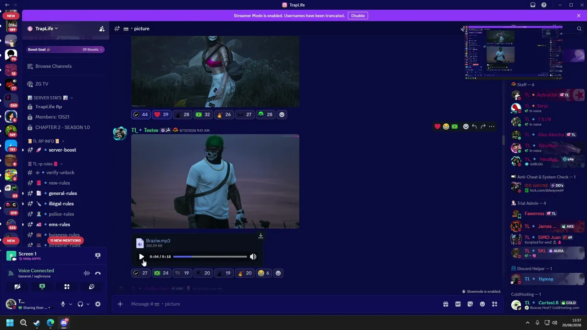
Task: Toggle screen sharing in voice panel
Action: coord(42,286)
